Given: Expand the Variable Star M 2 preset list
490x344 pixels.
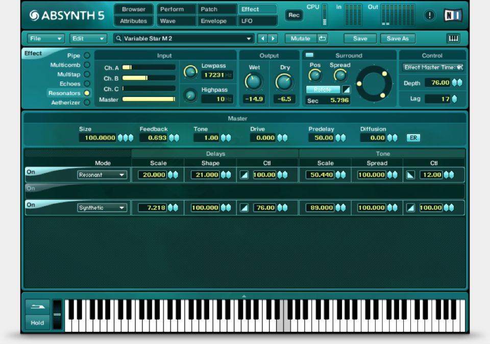Looking at the screenshot, I should pos(249,38).
